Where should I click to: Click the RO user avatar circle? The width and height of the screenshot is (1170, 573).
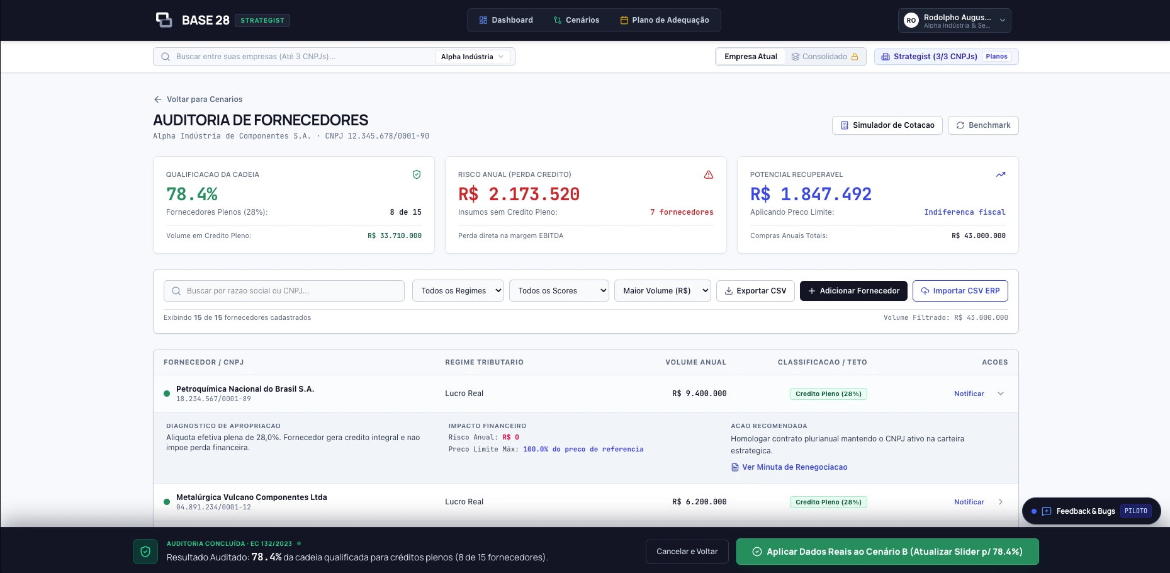(x=911, y=20)
